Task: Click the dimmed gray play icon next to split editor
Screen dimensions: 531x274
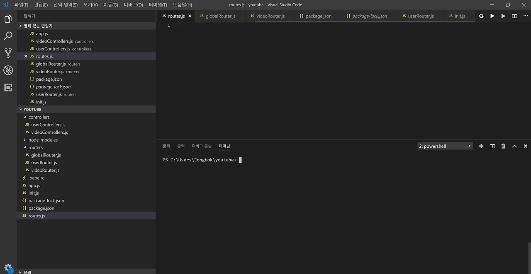Action: [503, 16]
